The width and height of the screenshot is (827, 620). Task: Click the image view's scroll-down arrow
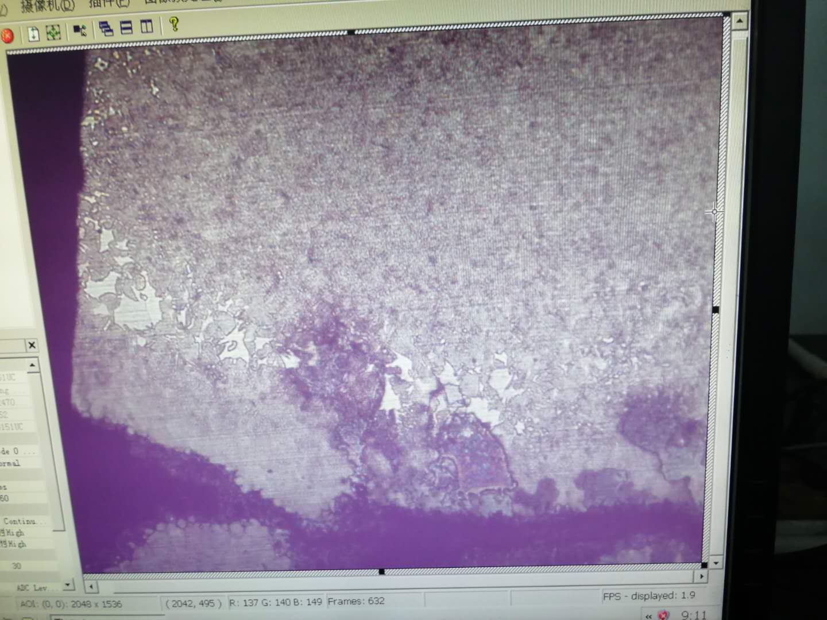(x=716, y=563)
